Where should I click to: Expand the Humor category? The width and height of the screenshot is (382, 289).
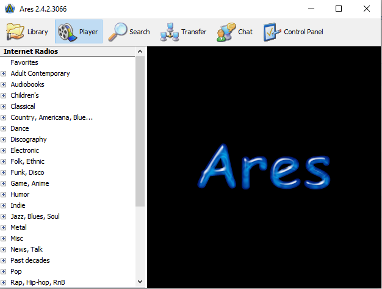click(4, 195)
